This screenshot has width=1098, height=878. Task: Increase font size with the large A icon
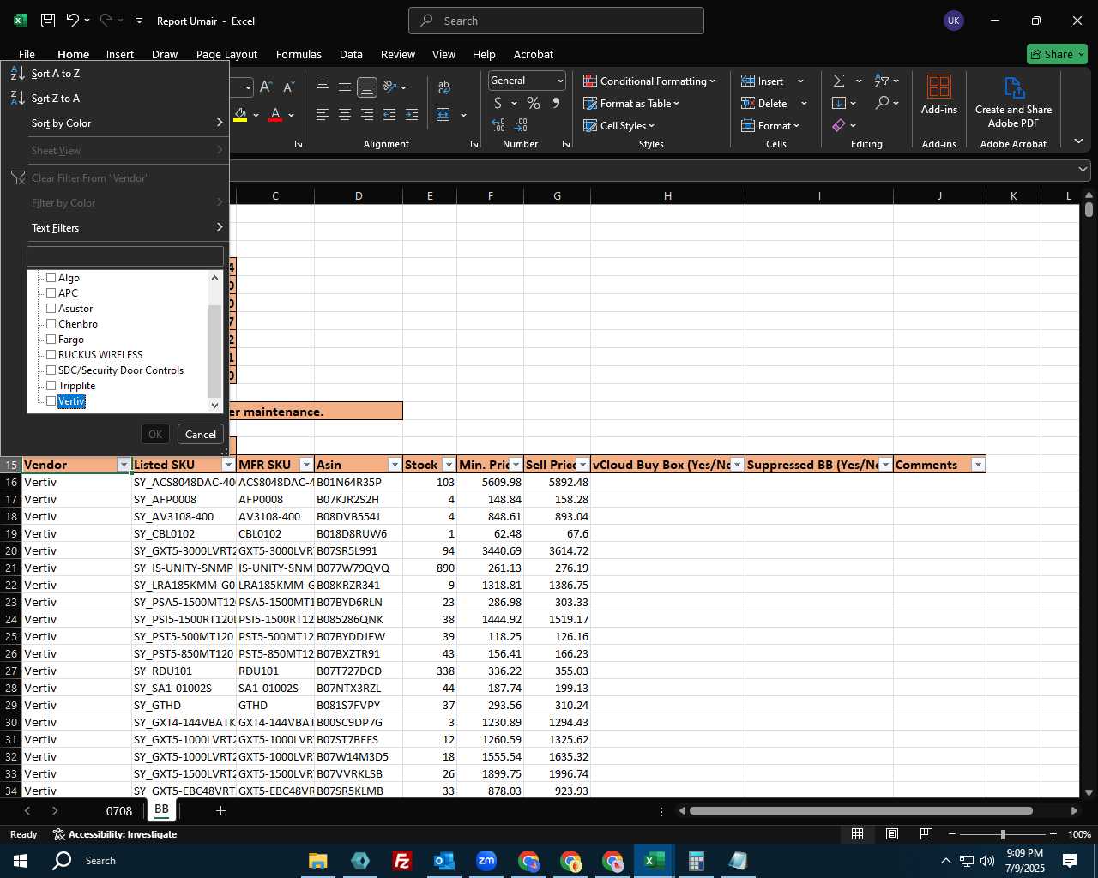(266, 87)
